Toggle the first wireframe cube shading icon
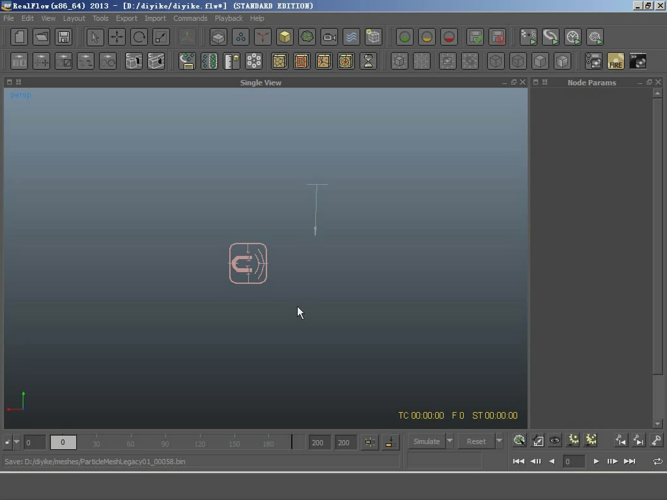This screenshot has width=667, height=500. pyautogui.click(x=496, y=61)
